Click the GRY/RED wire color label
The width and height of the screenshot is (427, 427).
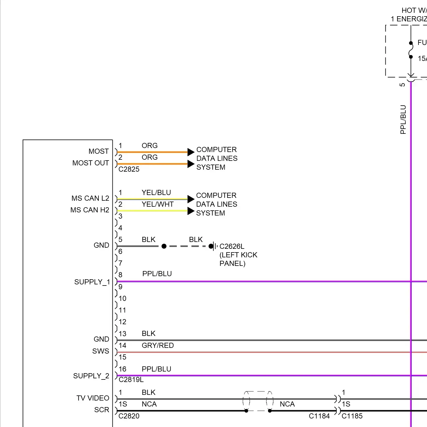coord(158,345)
